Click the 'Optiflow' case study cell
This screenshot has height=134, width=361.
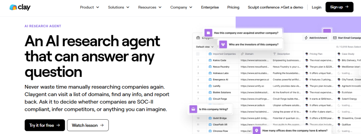[348, 125]
